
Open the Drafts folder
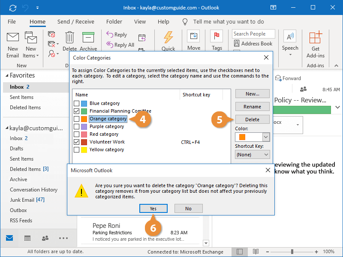(x=16, y=149)
